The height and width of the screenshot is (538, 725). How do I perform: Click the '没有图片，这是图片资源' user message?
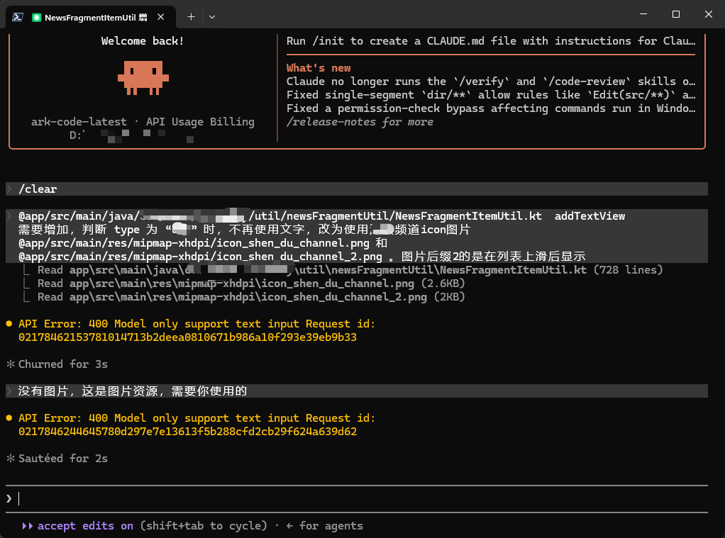(x=357, y=391)
